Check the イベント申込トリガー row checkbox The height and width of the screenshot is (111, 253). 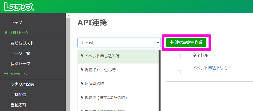(179, 72)
